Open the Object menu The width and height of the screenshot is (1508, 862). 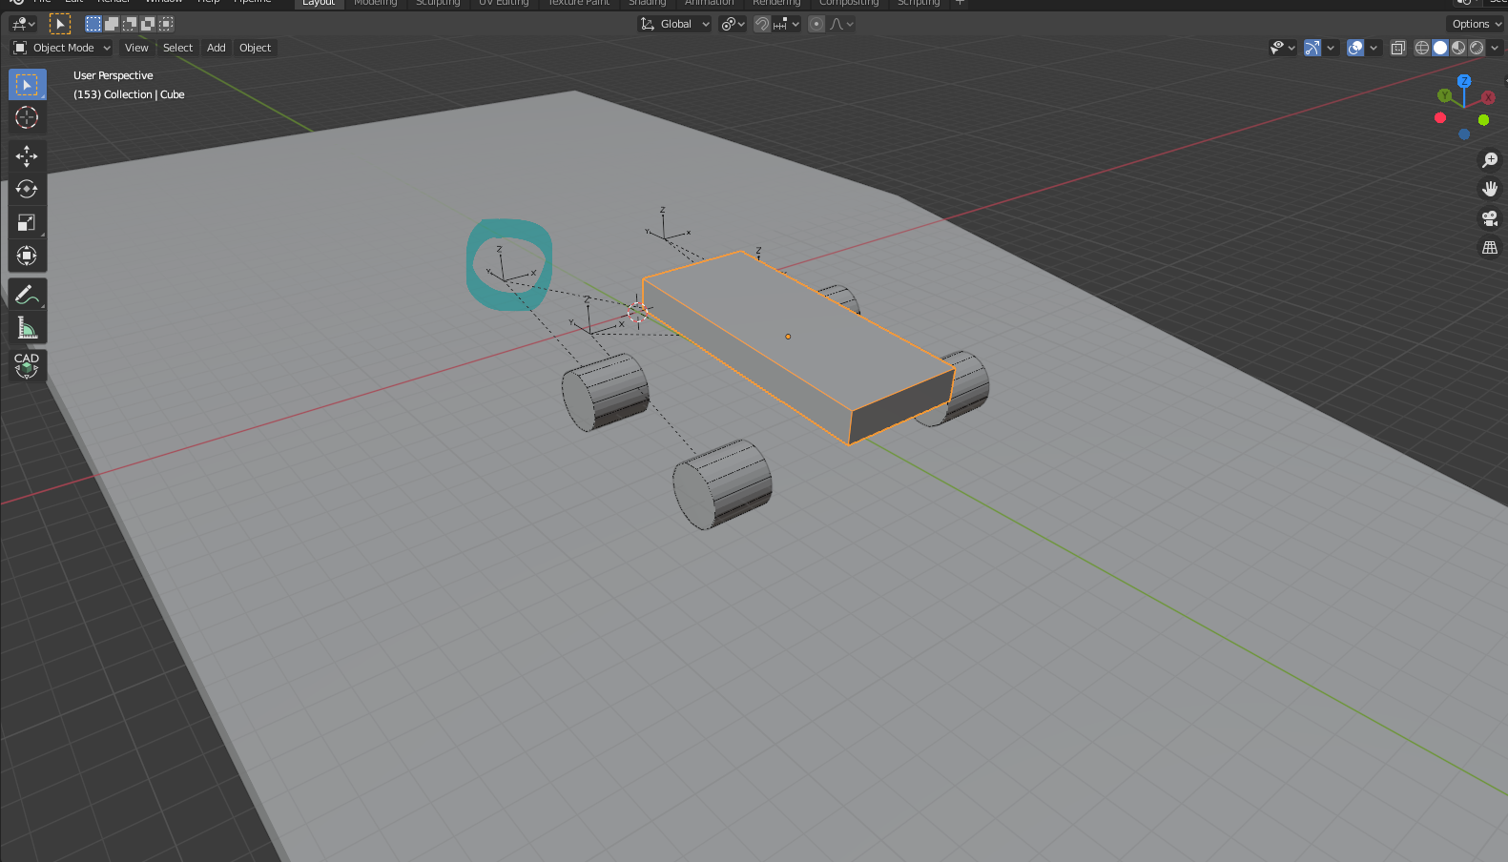tap(255, 48)
